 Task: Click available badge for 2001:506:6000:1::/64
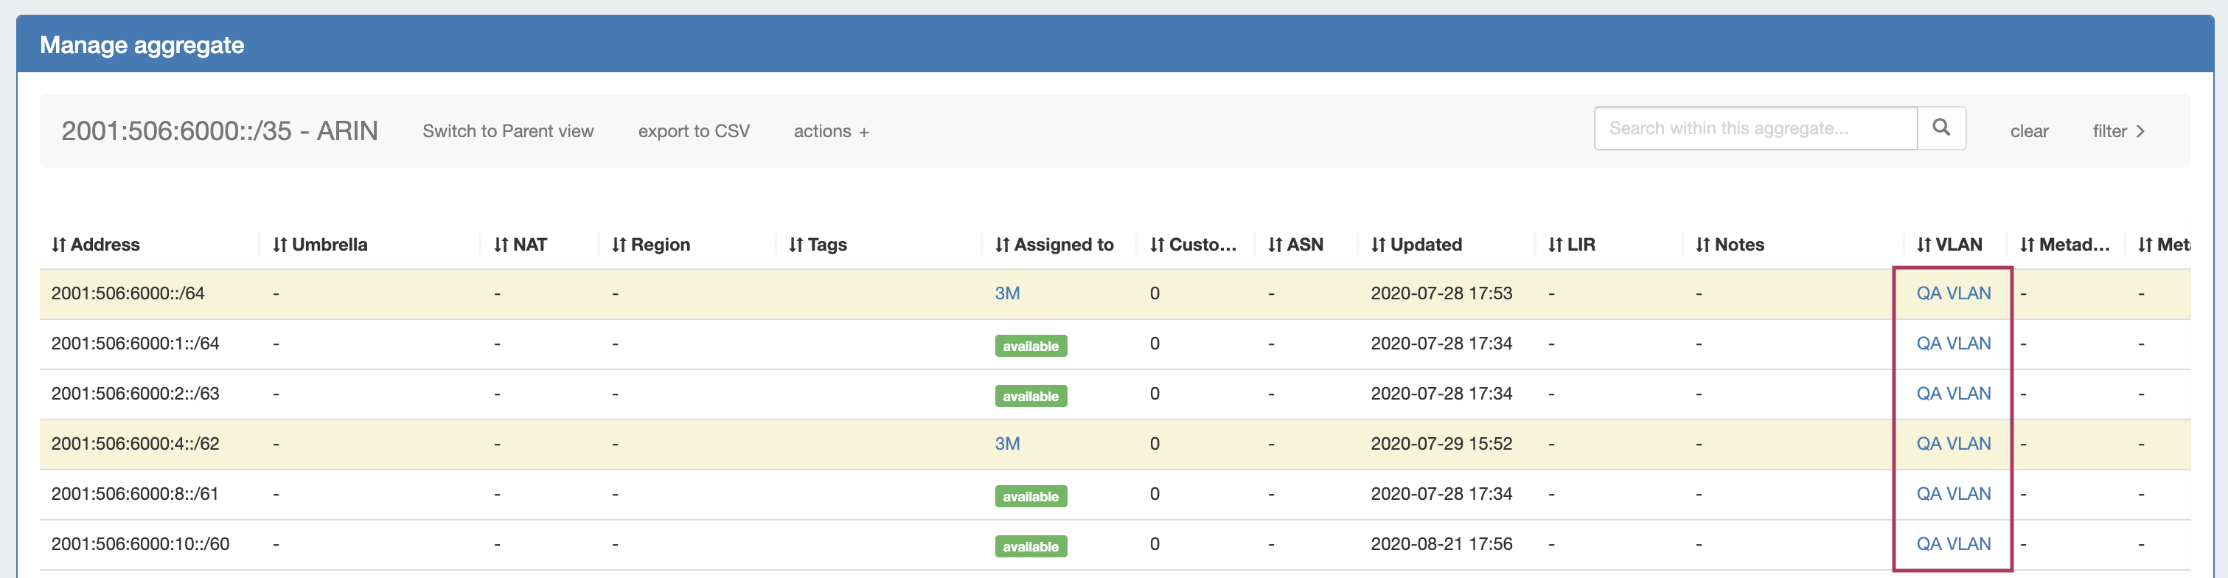[x=1030, y=346]
